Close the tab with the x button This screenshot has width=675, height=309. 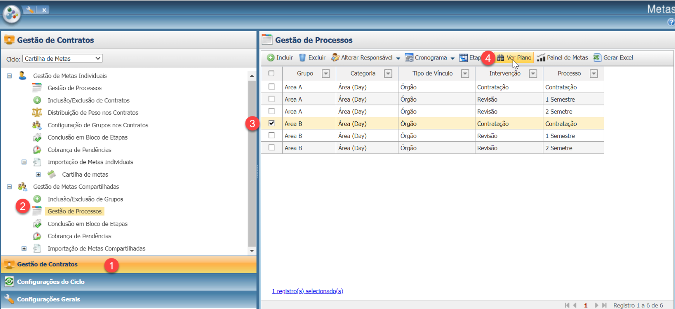[x=44, y=10]
